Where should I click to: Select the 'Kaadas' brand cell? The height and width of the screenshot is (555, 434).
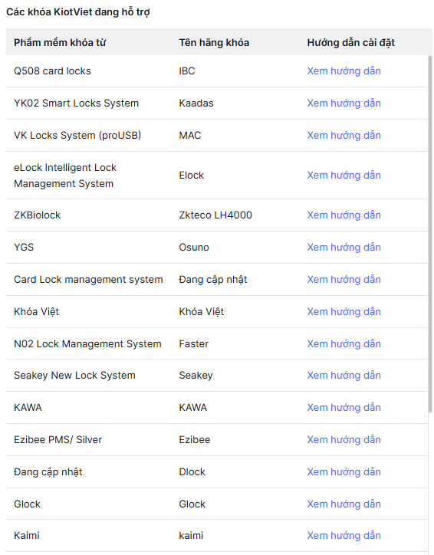[x=196, y=103]
